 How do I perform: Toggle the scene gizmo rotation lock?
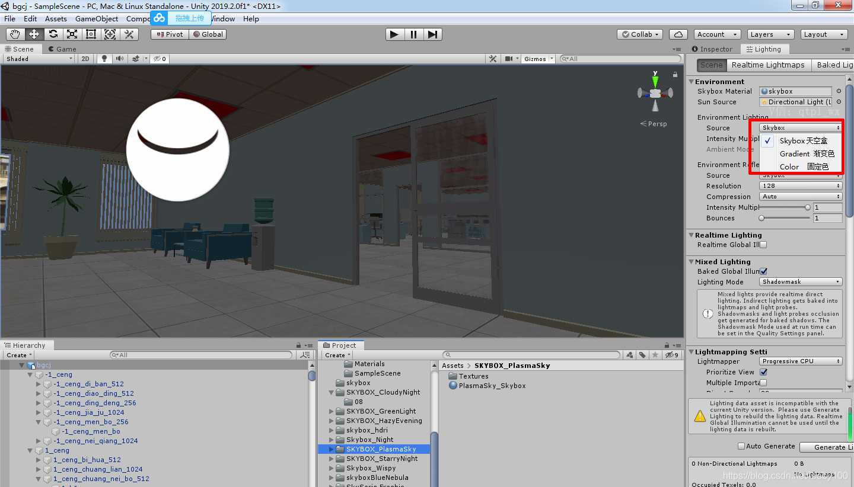675,74
